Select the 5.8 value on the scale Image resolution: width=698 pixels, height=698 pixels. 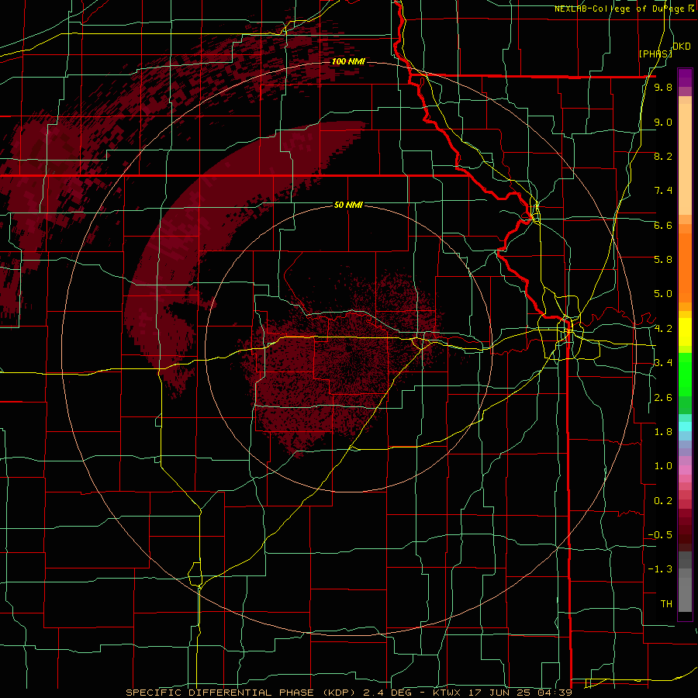tap(663, 260)
